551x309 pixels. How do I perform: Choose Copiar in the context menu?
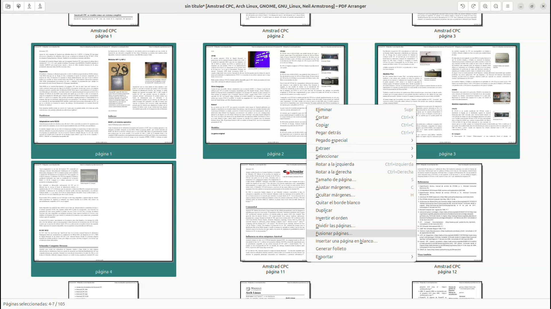[x=362, y=125]
